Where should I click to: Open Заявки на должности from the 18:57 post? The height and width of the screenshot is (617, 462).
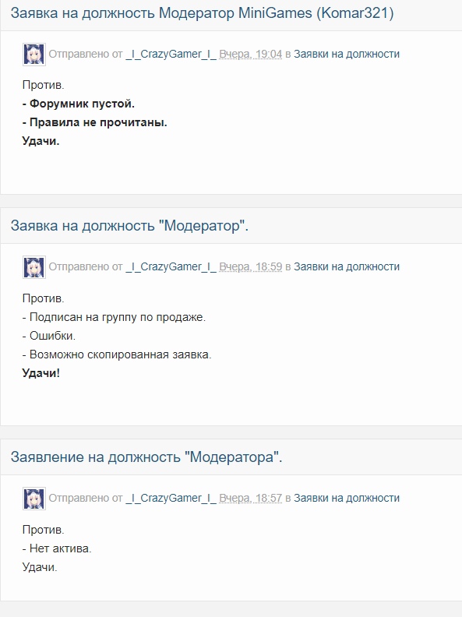coord(347,498)
